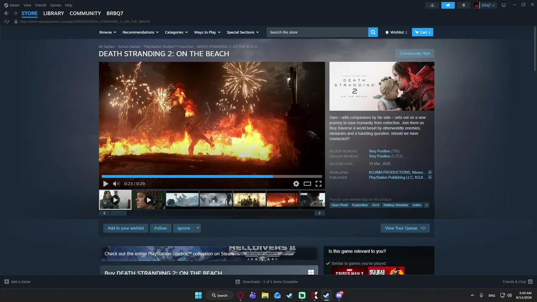The height and width of the screenshot is (302, 537).
Task: Expand the Special Sections dropdown
Action: (243, 32)
